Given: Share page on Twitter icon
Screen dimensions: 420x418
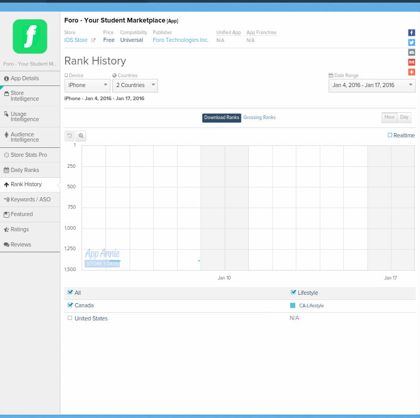Looking at the screenshot, I should 412,42.
